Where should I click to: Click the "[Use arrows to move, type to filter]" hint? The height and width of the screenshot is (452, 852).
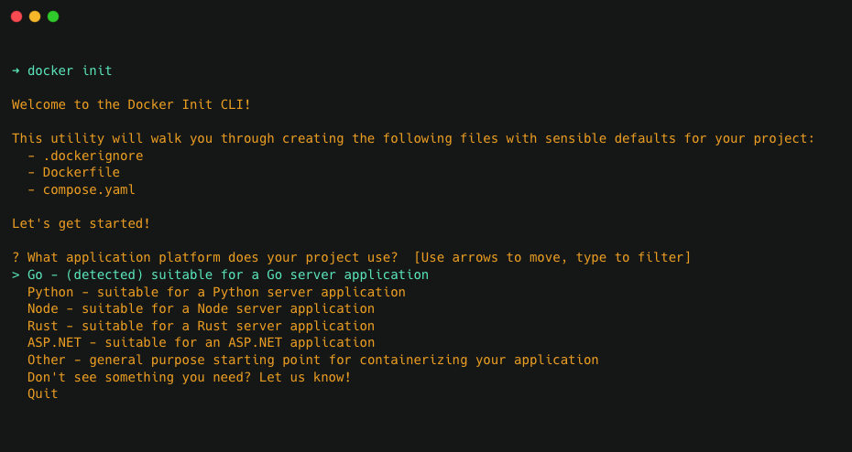(x=552, y=257)
